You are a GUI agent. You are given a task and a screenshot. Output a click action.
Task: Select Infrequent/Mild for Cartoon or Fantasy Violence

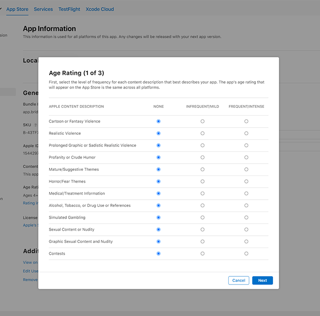[203, 121]
